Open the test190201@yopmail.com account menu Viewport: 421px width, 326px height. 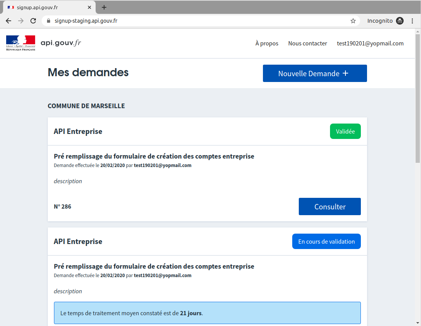(x=370, y=43)
